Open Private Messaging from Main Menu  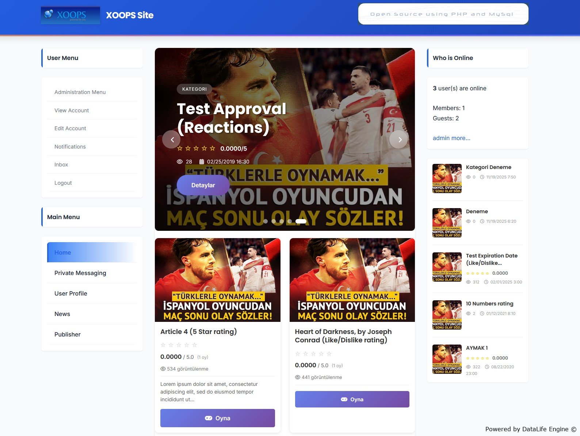tap(80, 273)
